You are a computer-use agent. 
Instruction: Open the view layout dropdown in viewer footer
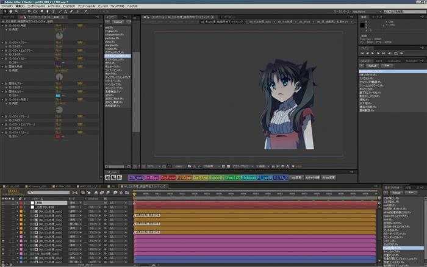(x=263, y=166)
